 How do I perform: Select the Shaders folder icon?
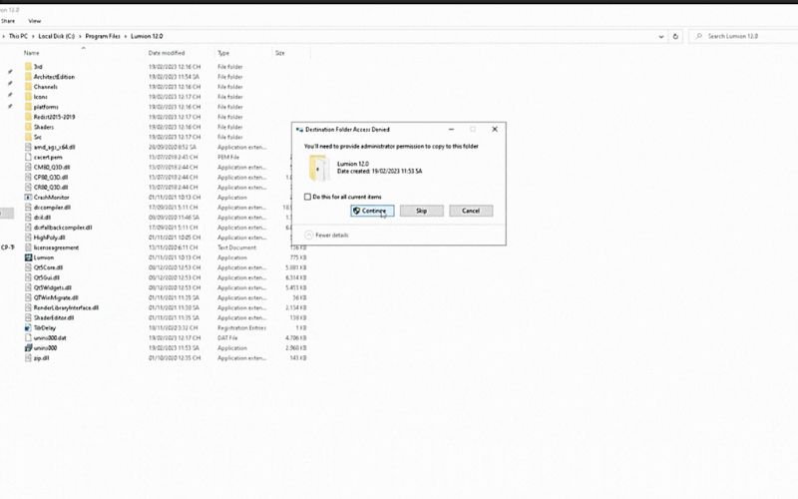(29, 127)
